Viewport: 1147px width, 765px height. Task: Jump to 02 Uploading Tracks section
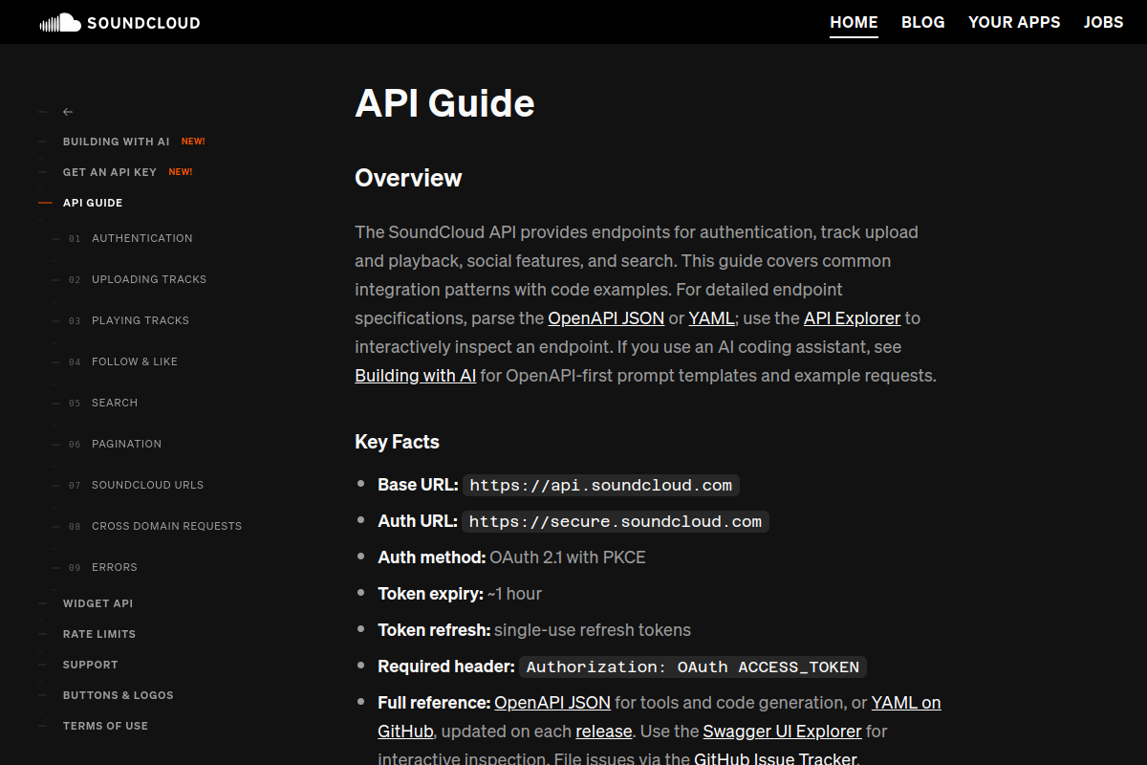(149, 279)
